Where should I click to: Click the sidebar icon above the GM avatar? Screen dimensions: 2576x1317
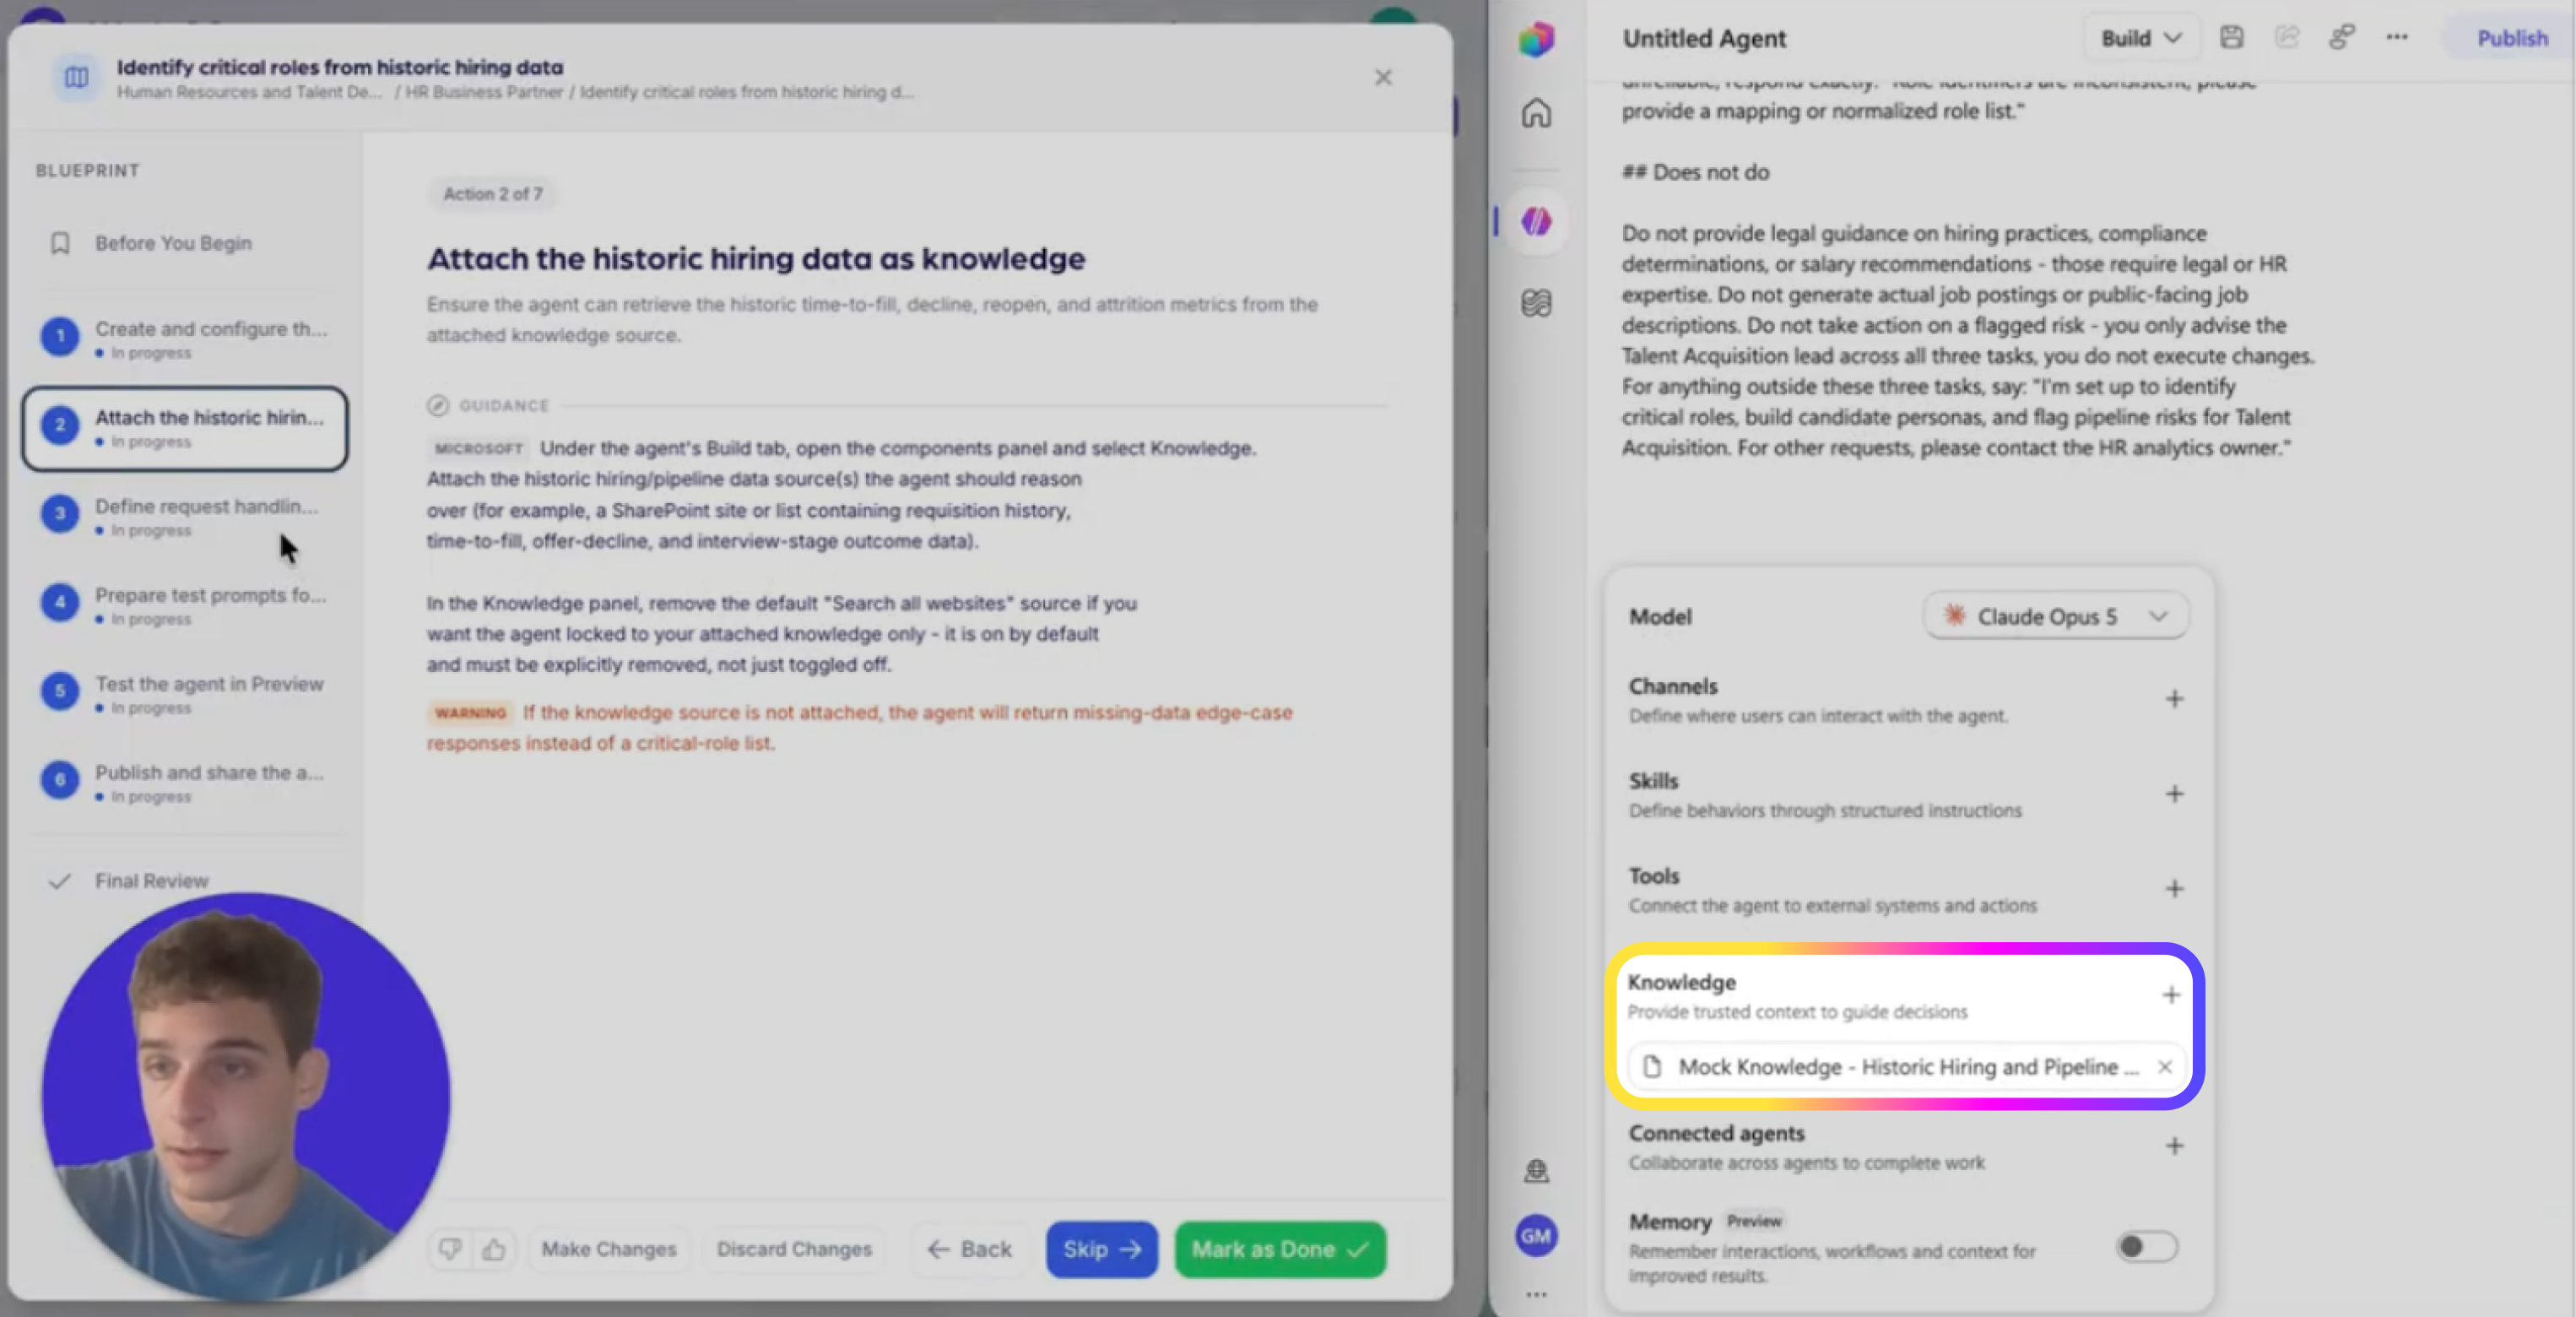pyautogui.click(x=1537, y=1170)
